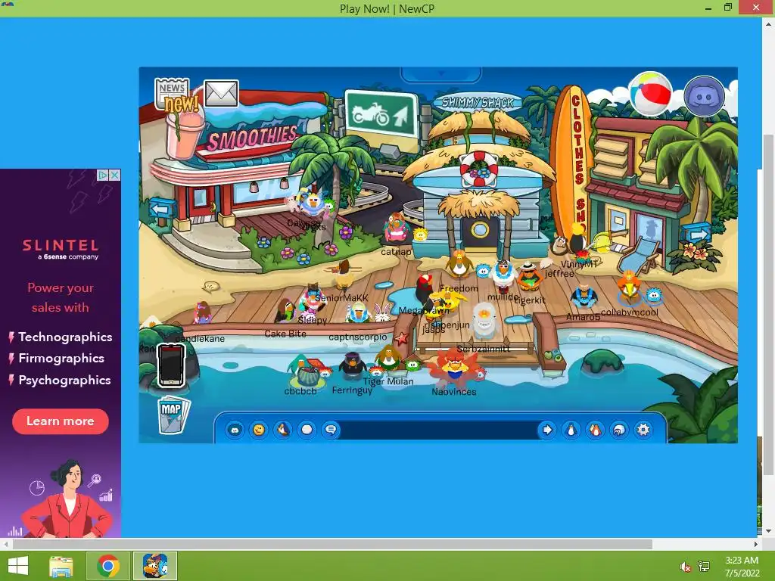Image resolution: width=775 pixels, height=581 pixels.
Task: Open the News newspaper icon
Action: coord(172,93)
